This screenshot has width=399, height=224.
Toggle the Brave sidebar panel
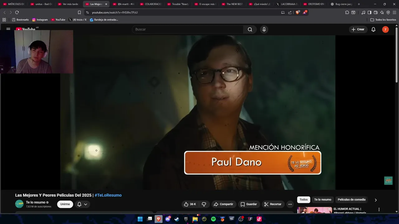pos(369,12)
